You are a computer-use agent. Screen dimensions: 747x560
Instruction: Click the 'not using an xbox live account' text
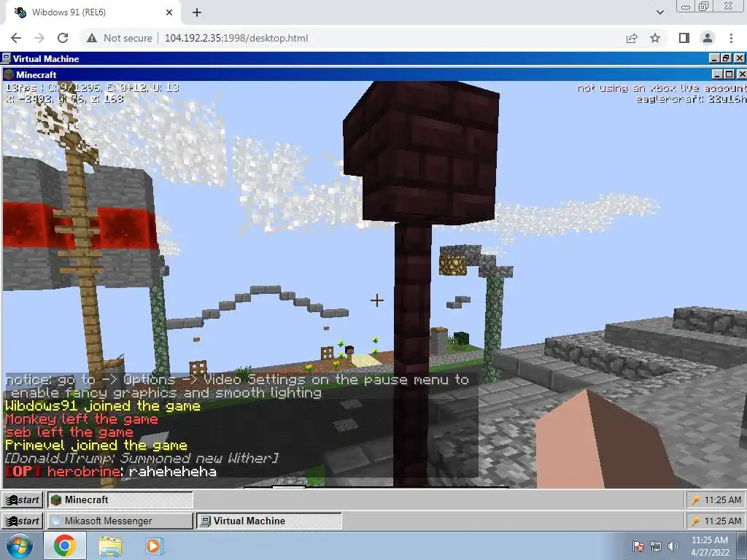pos(662,87)
